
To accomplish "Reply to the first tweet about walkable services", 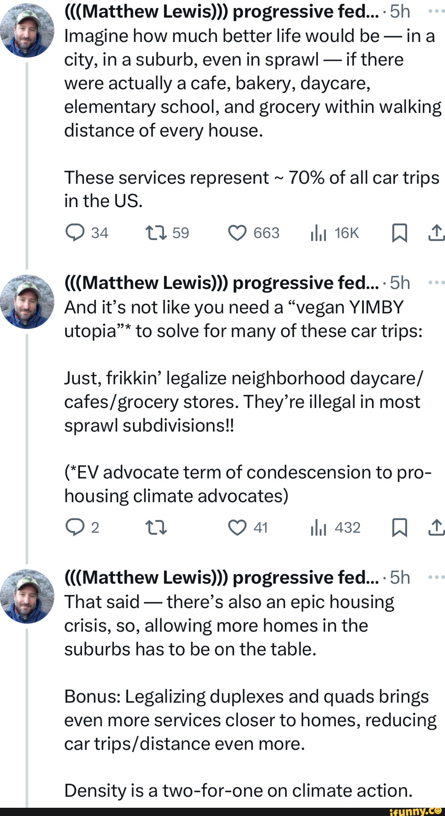I will pos(75,233).
